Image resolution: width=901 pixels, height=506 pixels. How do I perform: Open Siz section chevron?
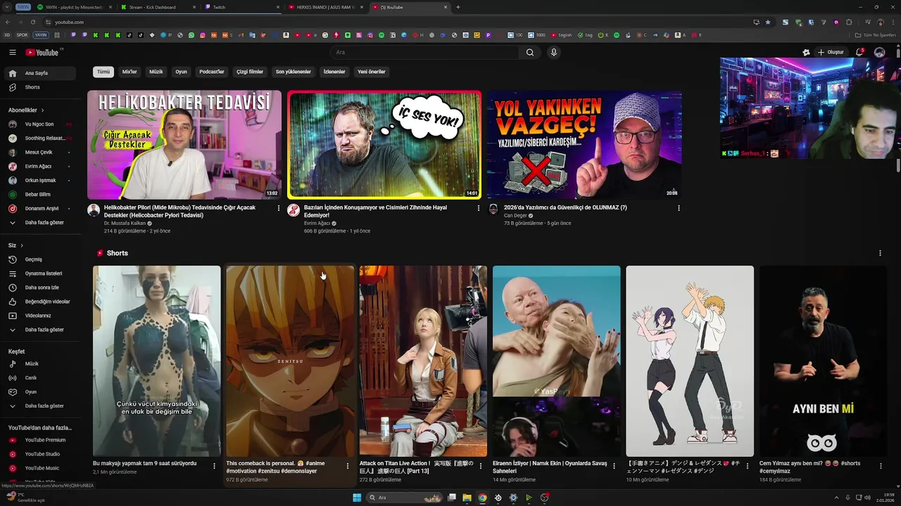22,245
